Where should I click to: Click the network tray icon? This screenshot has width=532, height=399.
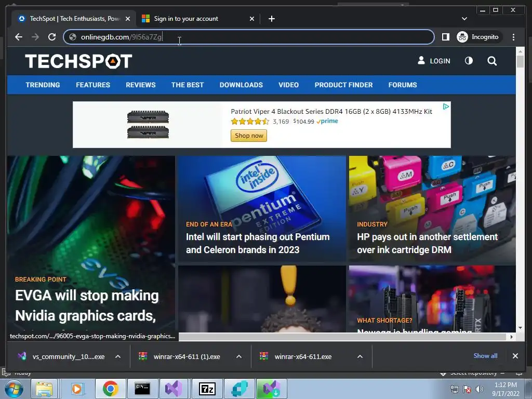click(x=454, y=389)
